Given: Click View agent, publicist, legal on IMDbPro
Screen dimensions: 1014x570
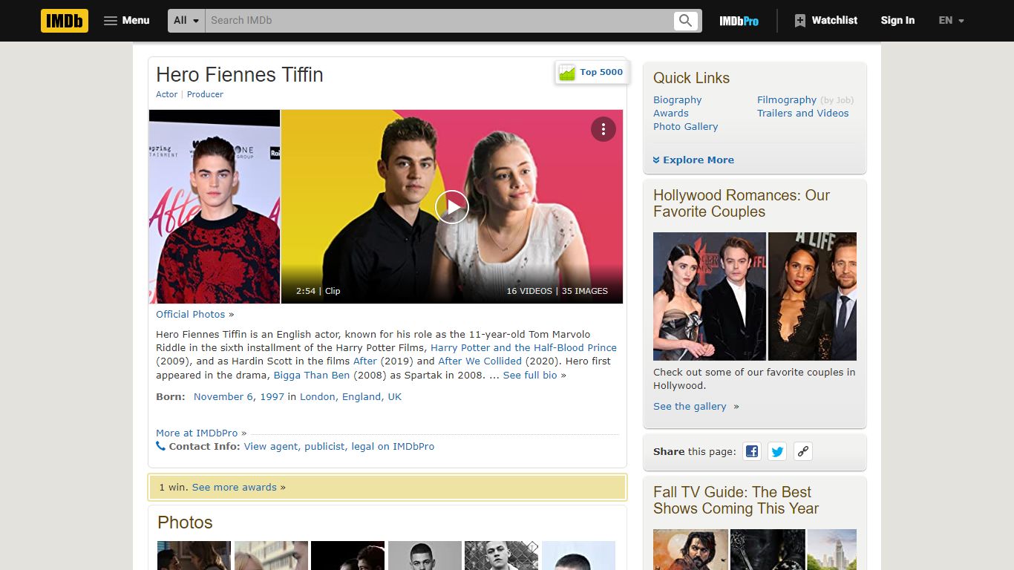Looking at the screenshot, I should coord(339,447).
